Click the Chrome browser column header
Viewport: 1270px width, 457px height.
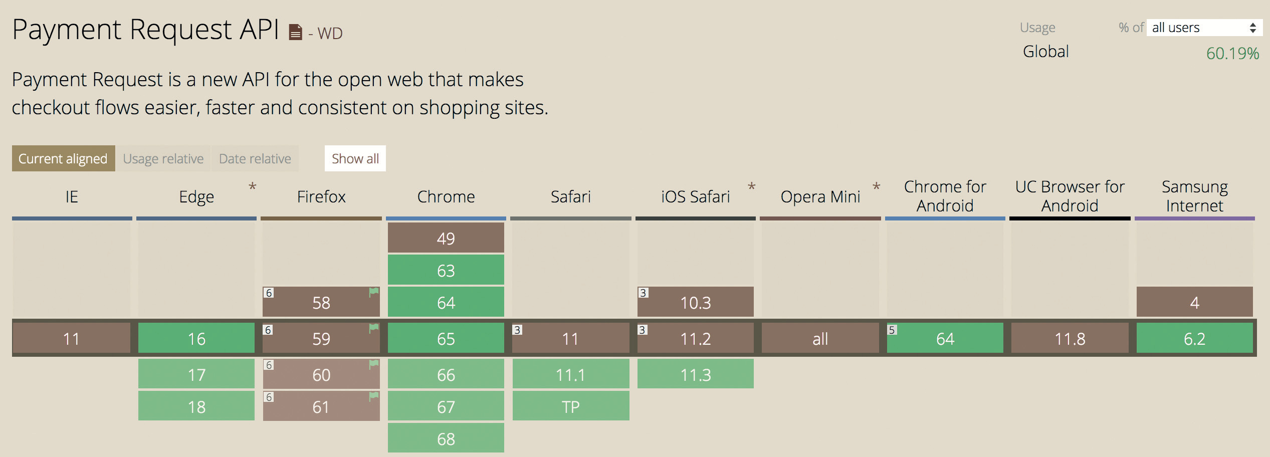point(446,196)
